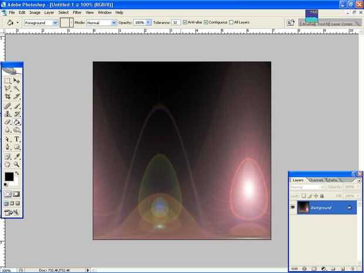Select the Dodge tool
Screen dimensions: 364x273
[x=16, y=130]
